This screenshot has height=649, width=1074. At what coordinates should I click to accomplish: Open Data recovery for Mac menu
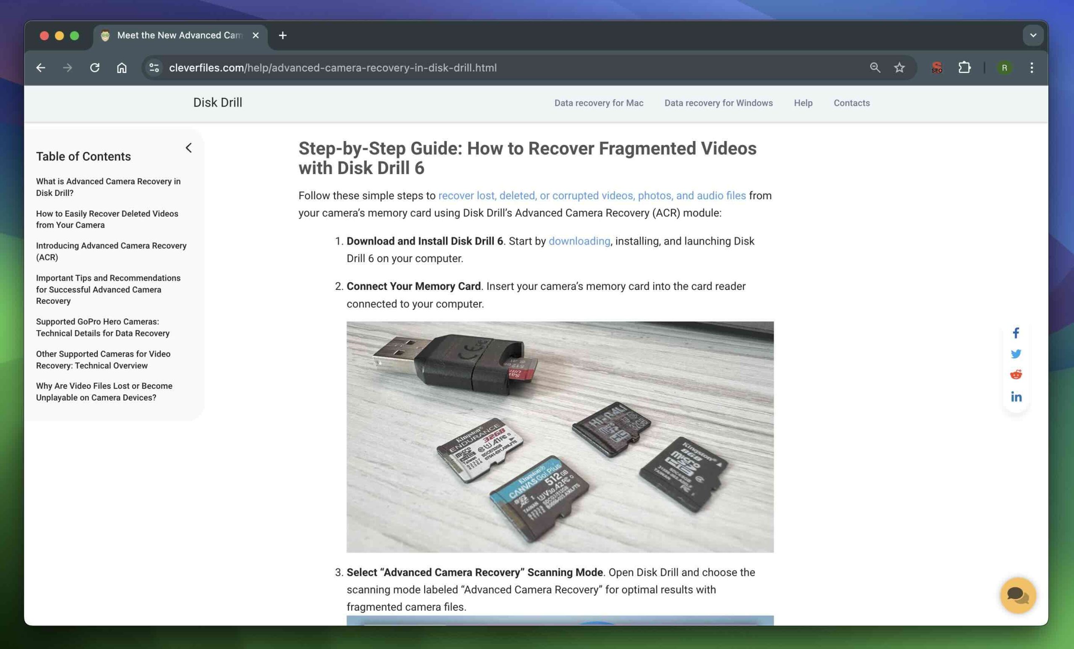coord(598,103)
